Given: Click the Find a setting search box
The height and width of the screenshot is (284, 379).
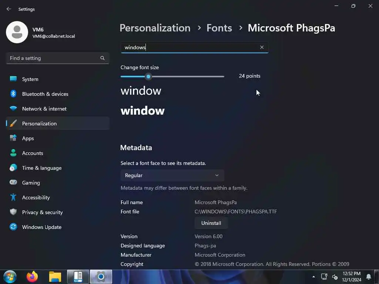Looking at the screenshot, I should pos(57,58).
